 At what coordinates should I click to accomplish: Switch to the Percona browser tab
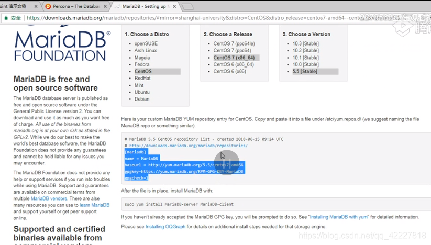pos(75,6)
